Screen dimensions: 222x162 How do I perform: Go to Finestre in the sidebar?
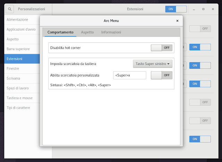coord(22,68)
